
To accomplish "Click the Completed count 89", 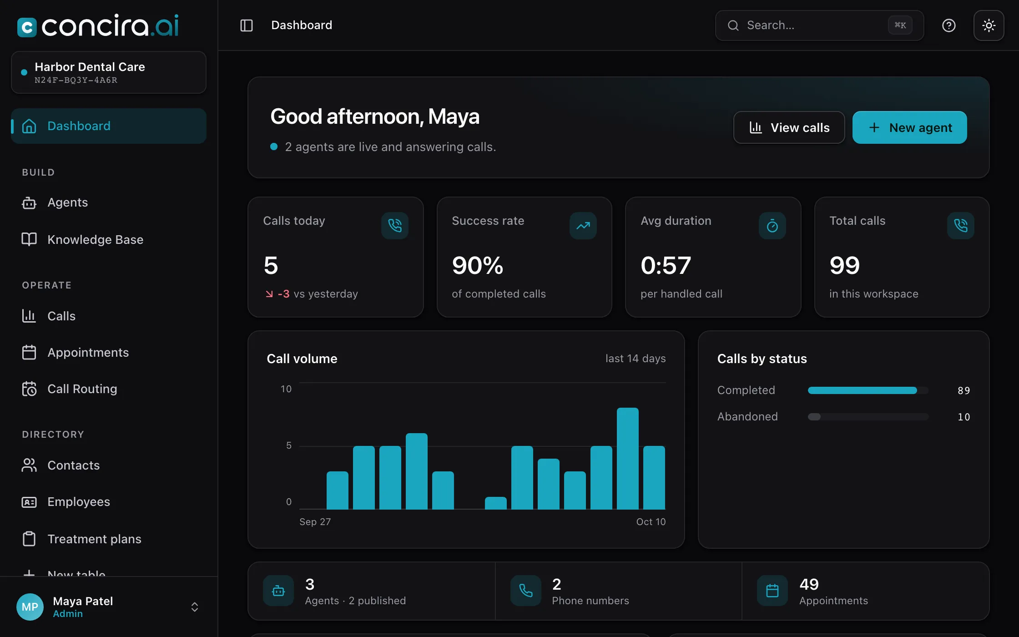I will click(964, 390).
